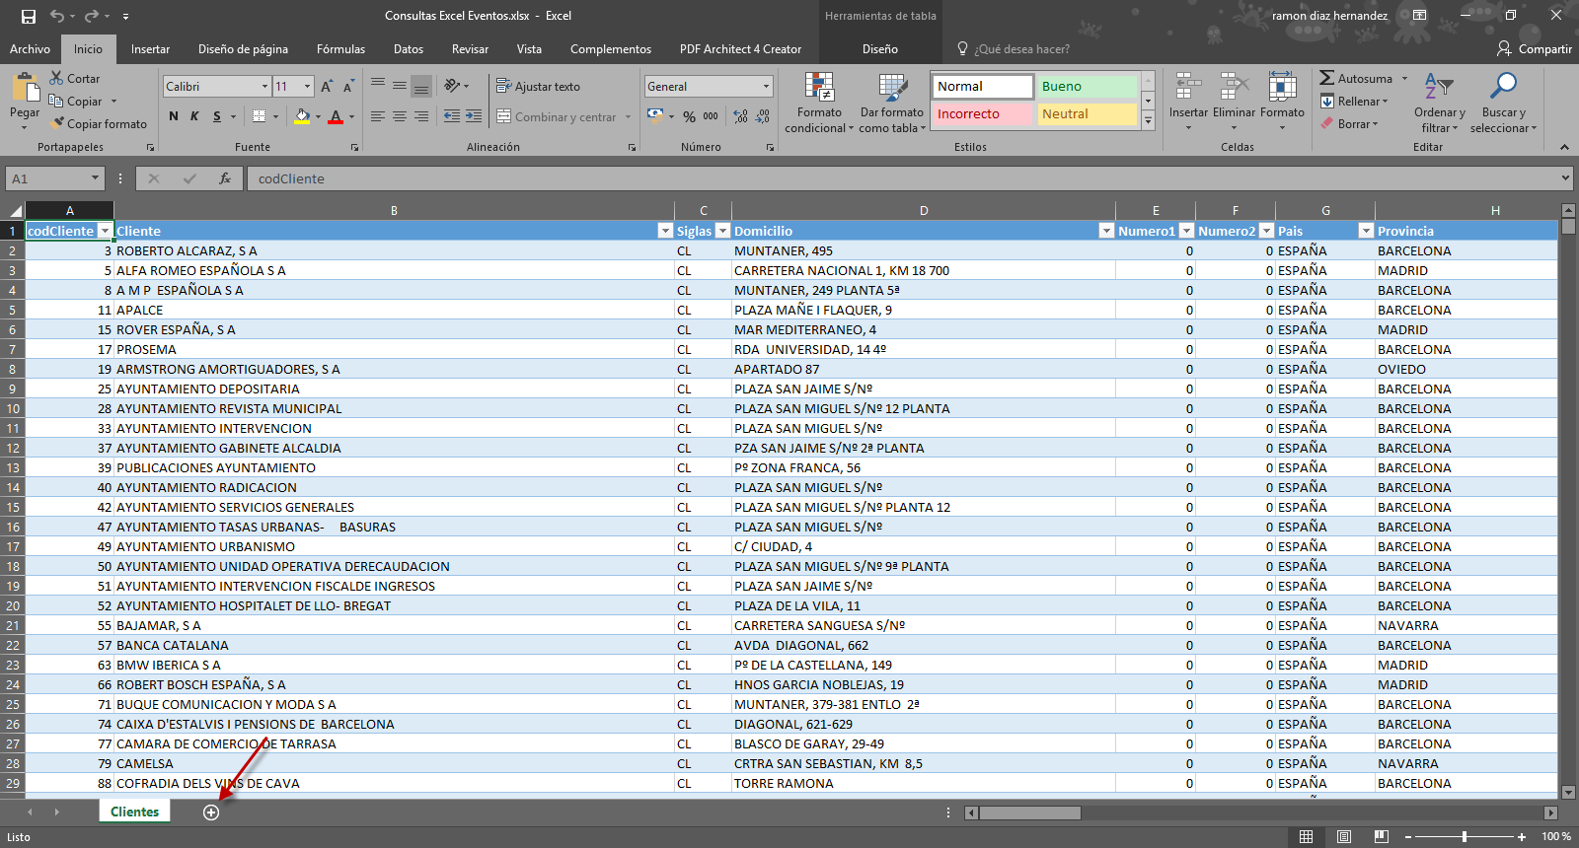
Task: Click Autosuma sigma button
Action: pyautogui.click(x=1356, y=79)
